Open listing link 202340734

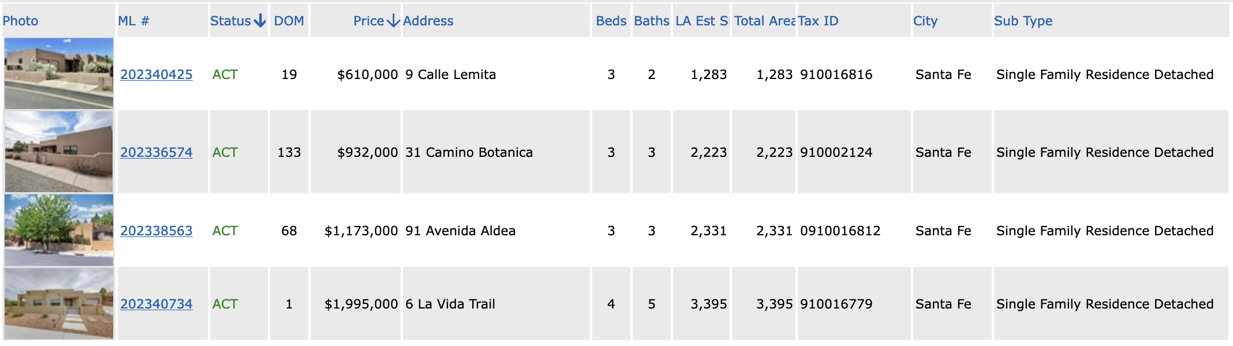pos(156,304)
